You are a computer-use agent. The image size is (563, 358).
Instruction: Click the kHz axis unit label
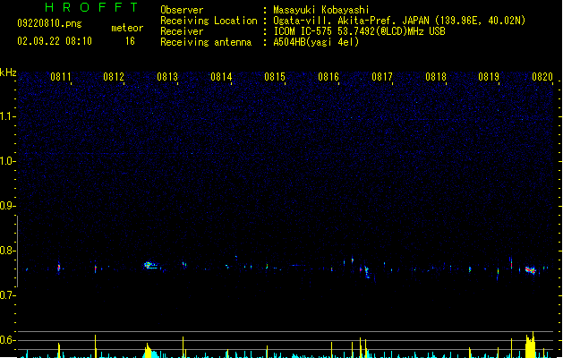8,72
